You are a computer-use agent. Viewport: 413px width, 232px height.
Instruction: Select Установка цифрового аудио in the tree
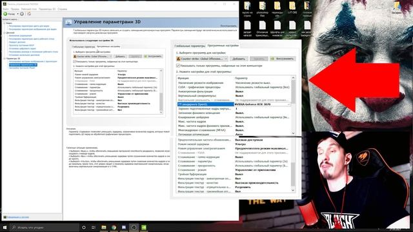(22, 48)
